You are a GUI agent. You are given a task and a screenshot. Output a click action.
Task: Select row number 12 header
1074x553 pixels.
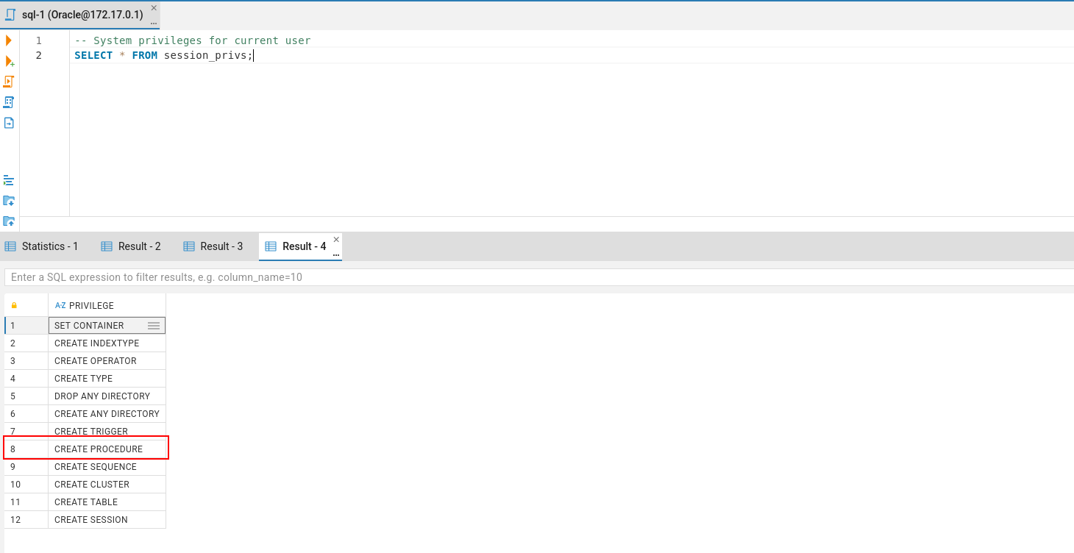pyautogui.click(x=26, y=520)
